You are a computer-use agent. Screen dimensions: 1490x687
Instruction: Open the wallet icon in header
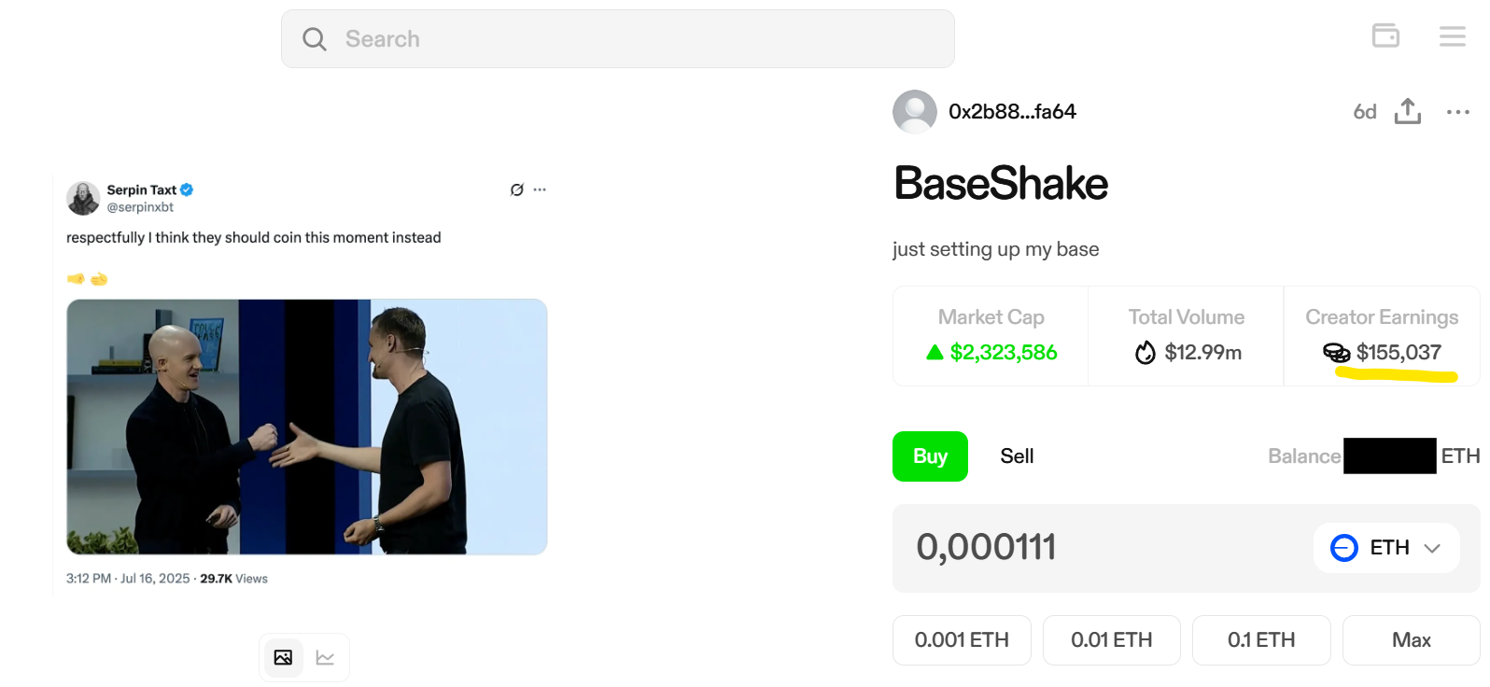[x=1385, y=35]
